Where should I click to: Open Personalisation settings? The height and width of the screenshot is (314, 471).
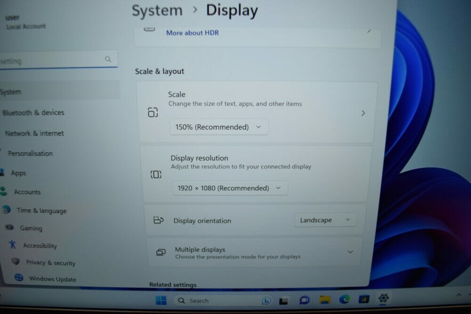point(30,153)
